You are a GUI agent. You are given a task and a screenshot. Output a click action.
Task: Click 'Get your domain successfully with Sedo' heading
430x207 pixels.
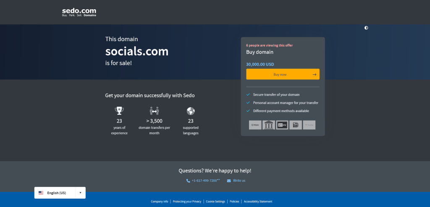[150, 96]
